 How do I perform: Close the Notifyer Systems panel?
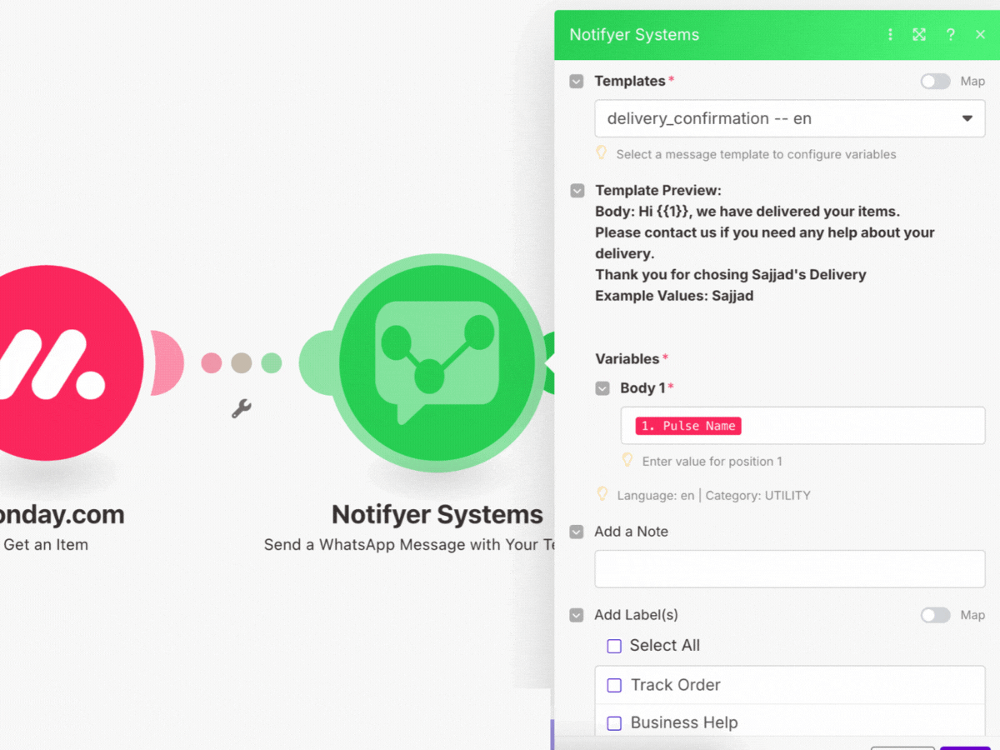click(x=980, y=34)
